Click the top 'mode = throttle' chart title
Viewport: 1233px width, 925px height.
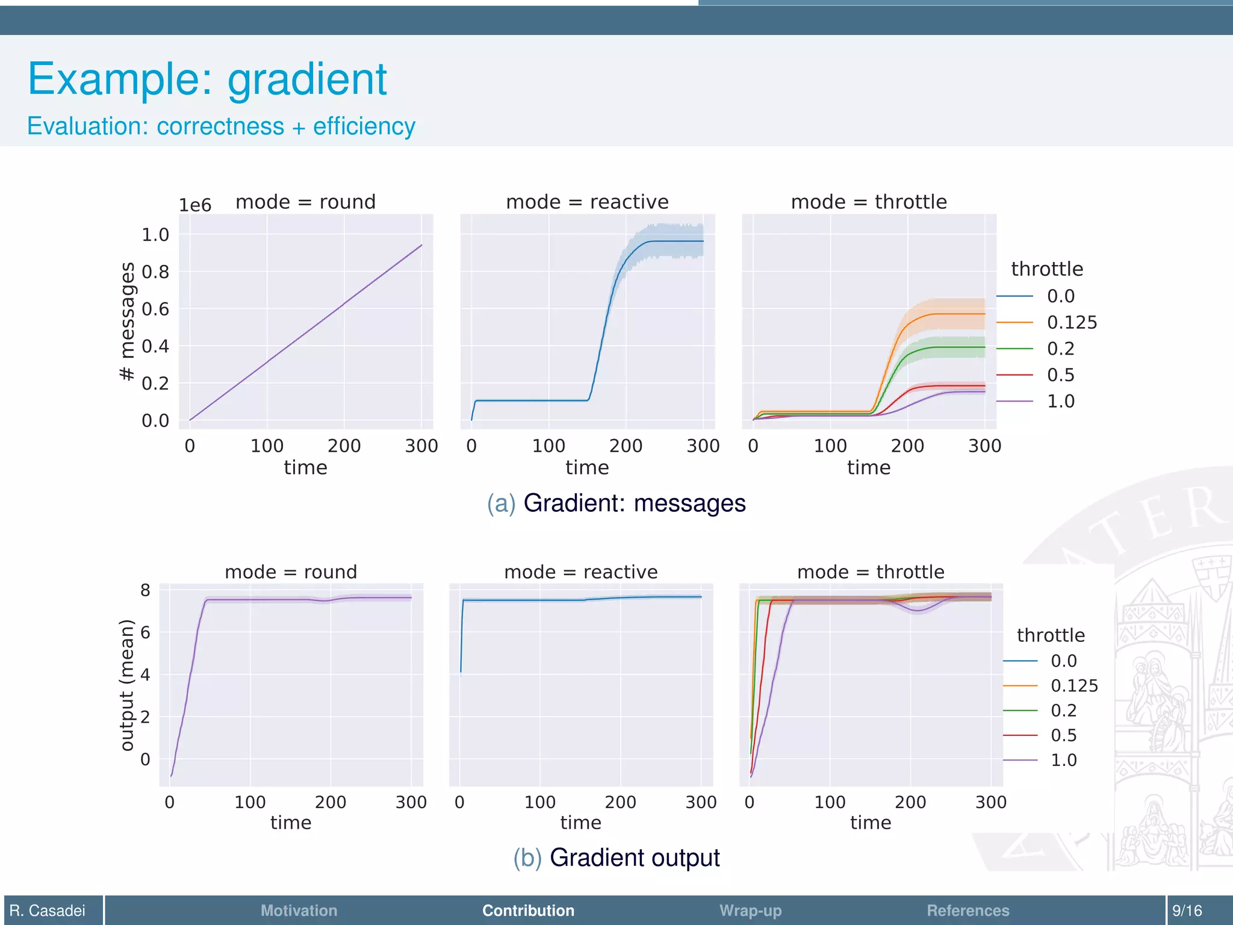point(869,202)
